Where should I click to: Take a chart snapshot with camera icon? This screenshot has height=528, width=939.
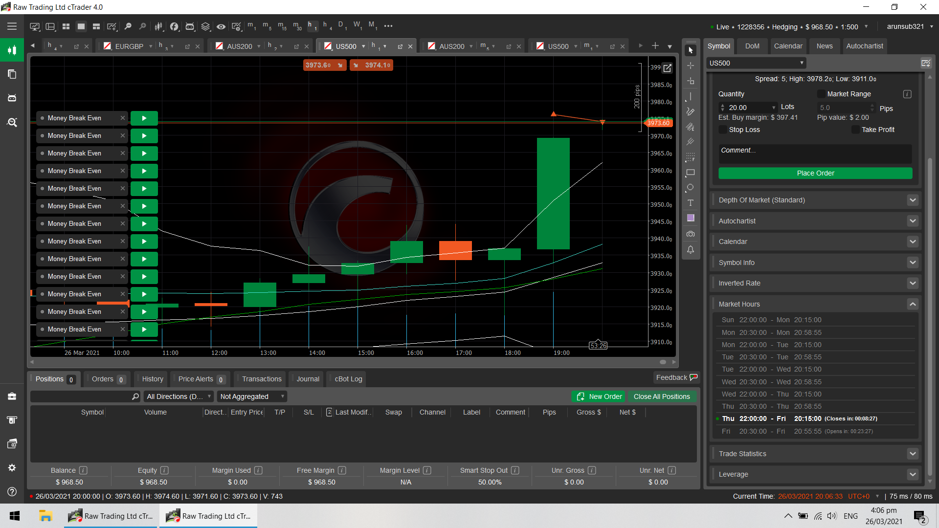tap(691, 234)
